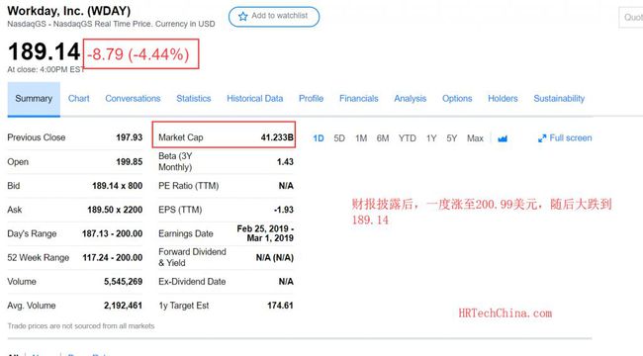The height and width of the screenshot is (356, 643).
Task: Click the quote lookup search field
Action: pos(631,18)
